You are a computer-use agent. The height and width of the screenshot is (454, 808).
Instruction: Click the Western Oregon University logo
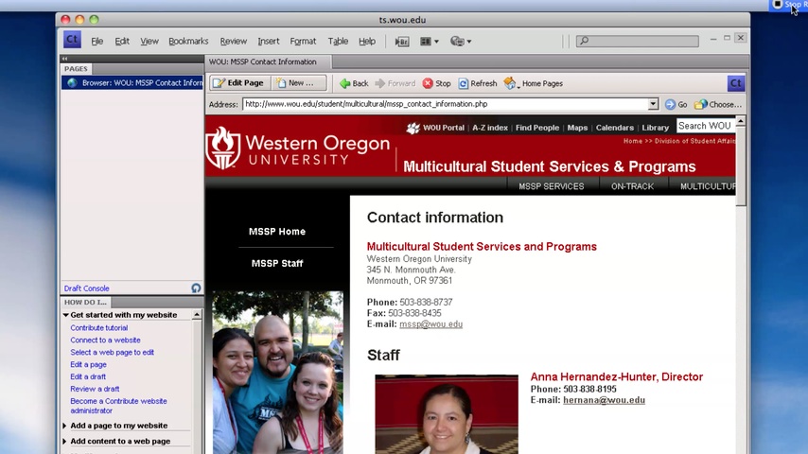coord(298,148)
